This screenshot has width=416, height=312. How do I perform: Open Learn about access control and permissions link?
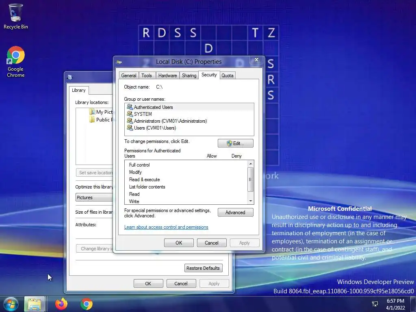pyautogui.click(x=166, y=227)
